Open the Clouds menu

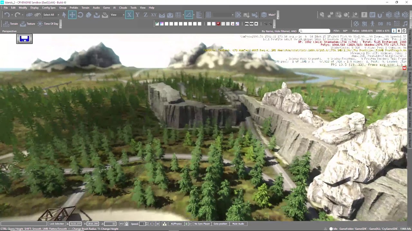point(123,7)
